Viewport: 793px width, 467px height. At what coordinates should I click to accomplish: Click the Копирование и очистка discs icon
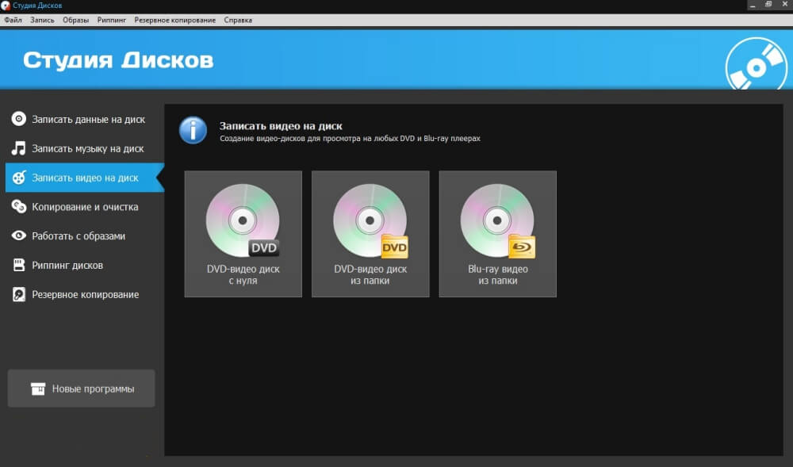pos(18,207)
